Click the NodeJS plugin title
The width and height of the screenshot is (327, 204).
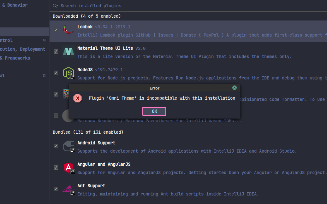click(x=85, y=70)
